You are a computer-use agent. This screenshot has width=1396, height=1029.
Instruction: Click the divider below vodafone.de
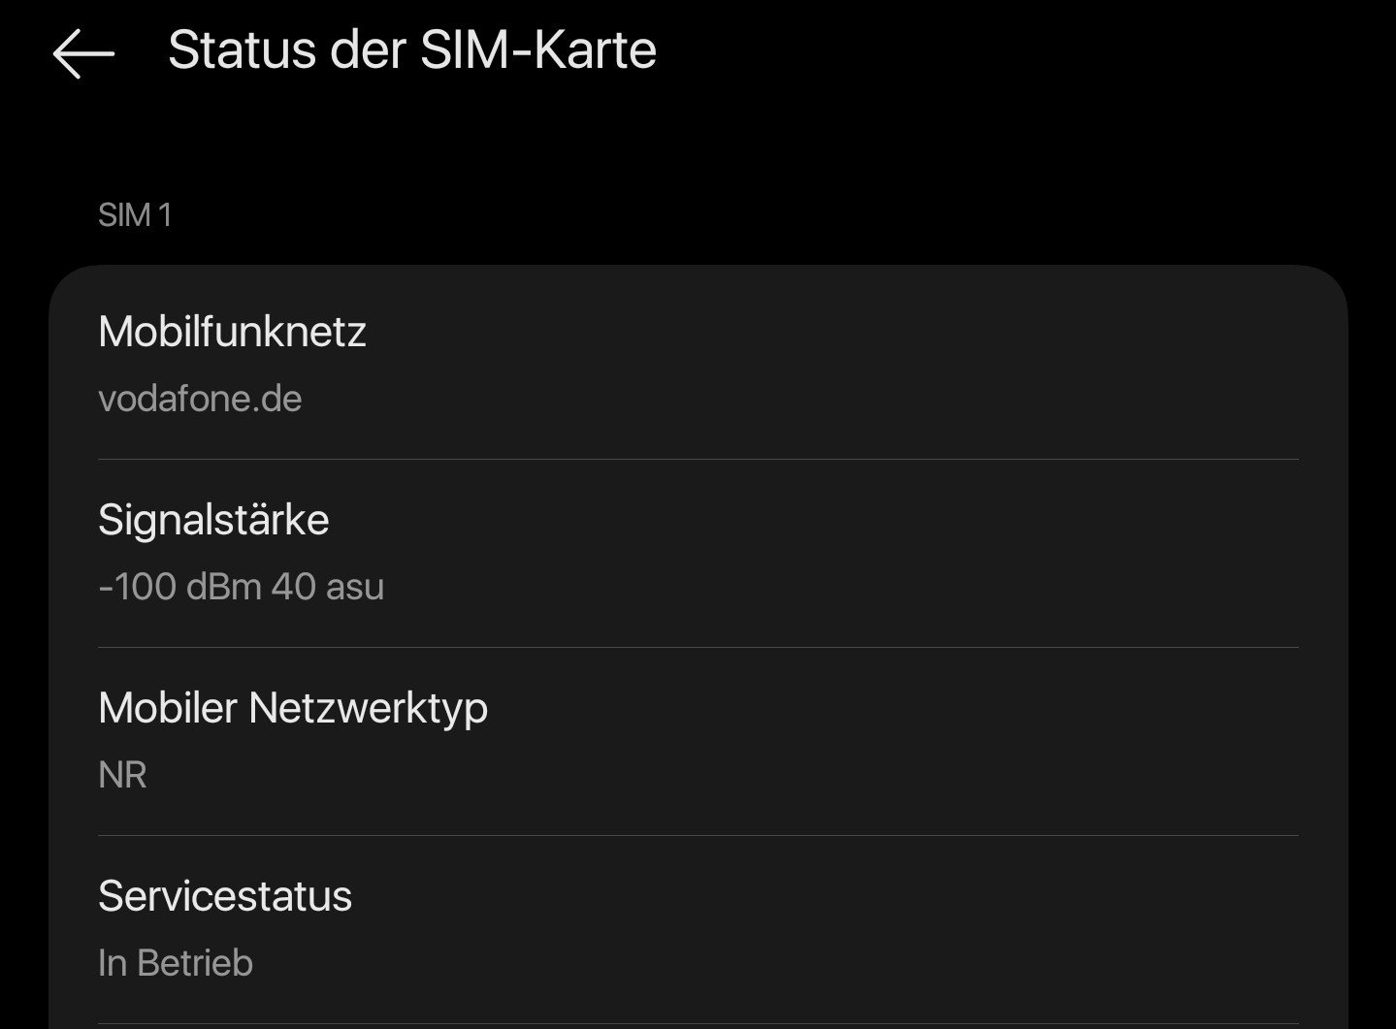pyautogui.click(x=698, y=459)
